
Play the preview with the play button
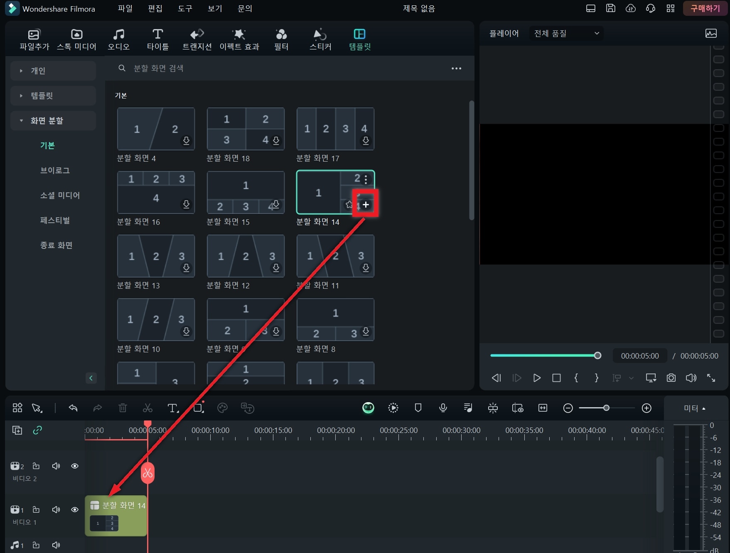click(536, 378)
